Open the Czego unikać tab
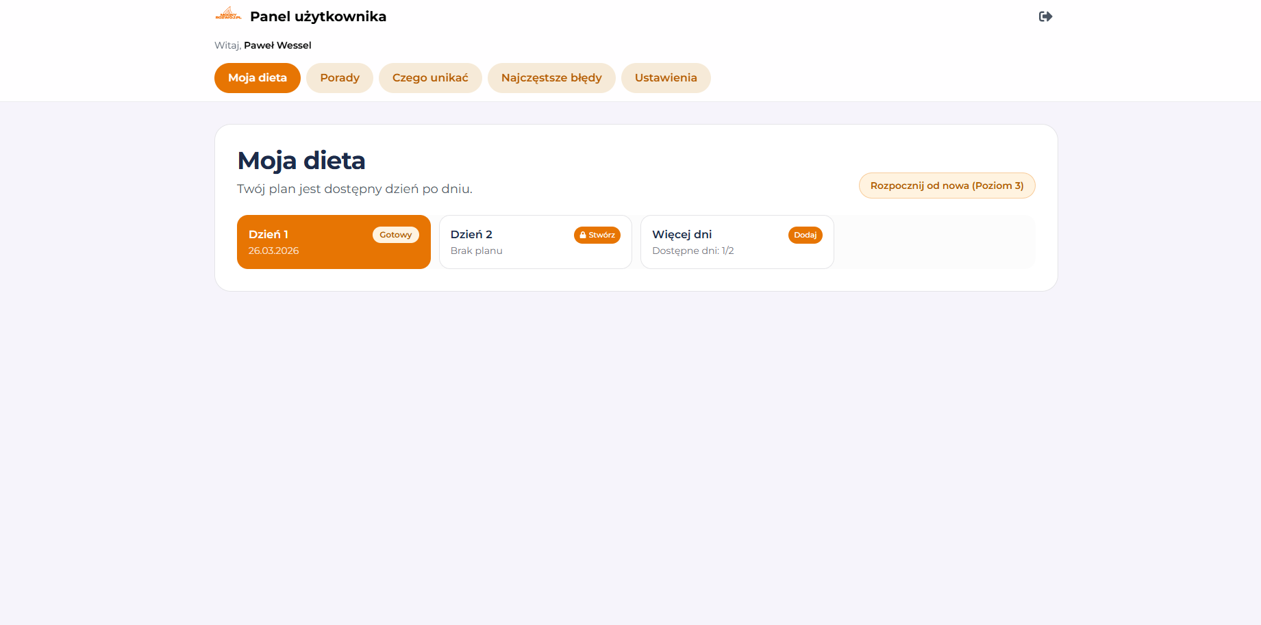Image resolution: width=1261 pixels, height=625 pixels. point(430,78)
